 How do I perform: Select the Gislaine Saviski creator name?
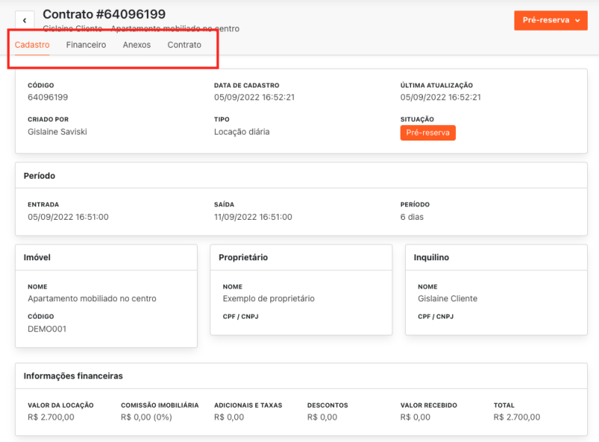coord(58,132)
